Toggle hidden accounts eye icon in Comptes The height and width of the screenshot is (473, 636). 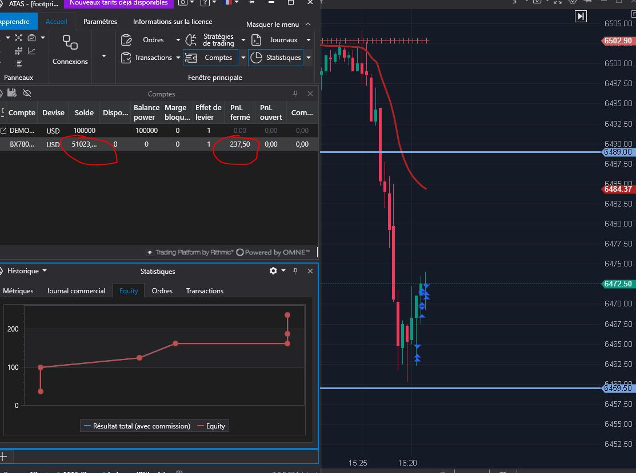click(27, 93)
